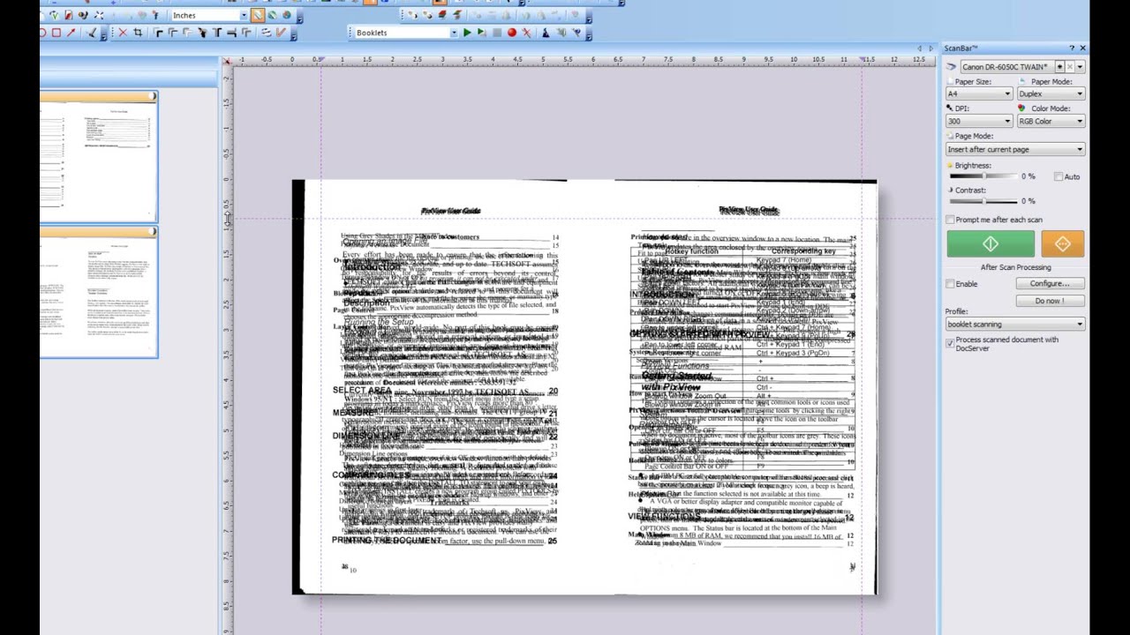Click the globe icon right of Inches
Image resolution: width=1130 pixels, height=635 pixels.
pos(287,15)
